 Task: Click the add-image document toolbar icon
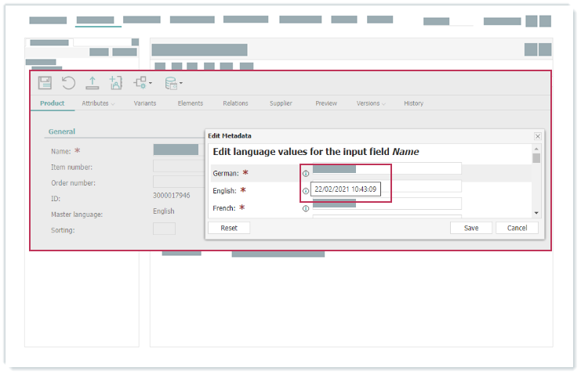point(116,83)
